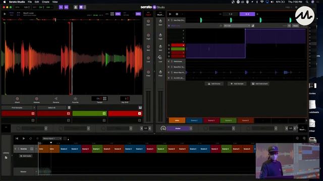This screenshot has width=323, height=181.
Task: Trigger sample pad 2
Action: pyautogui.click(x=54, y=114)
